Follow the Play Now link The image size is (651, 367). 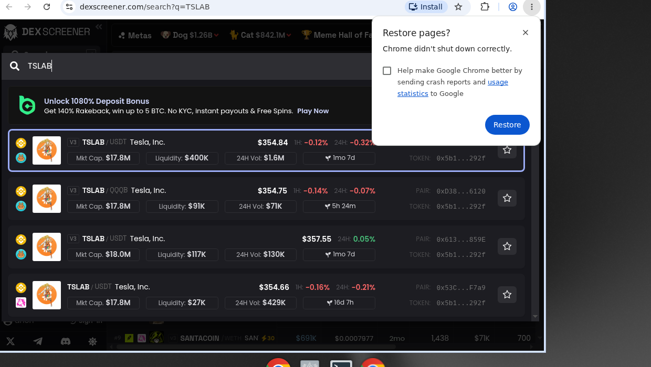(313, 111)
